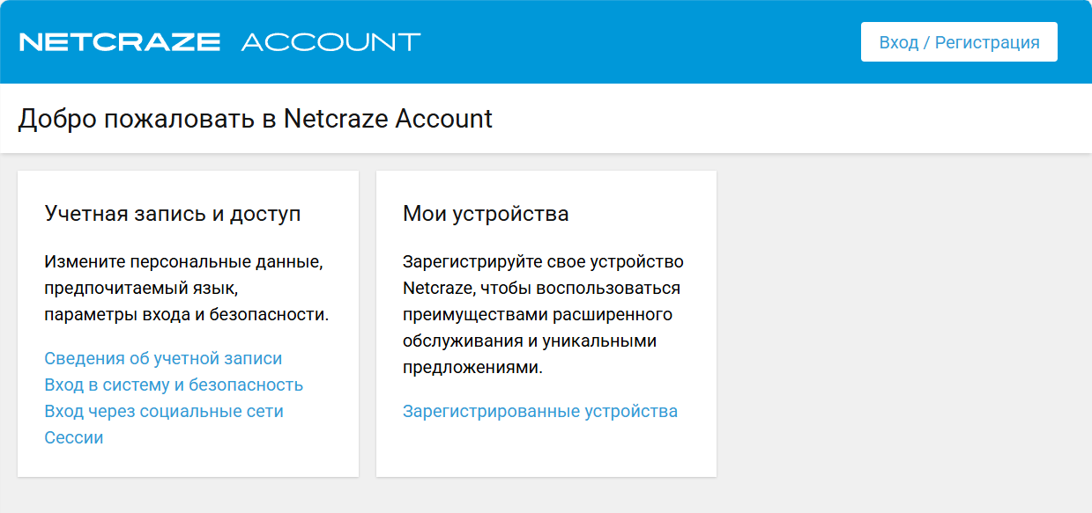Click the преимуществами расширенного text line
This screenshot has width=1092, height=513.
point(538,314)
